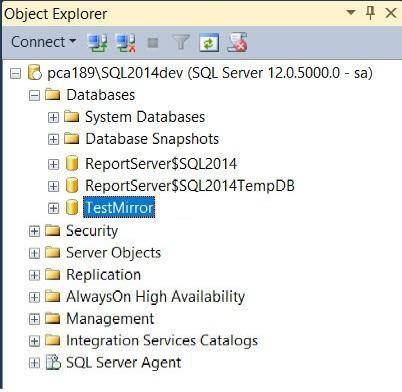Click the Security folder icon
402x392 pixels.
(x=53, y=230)
